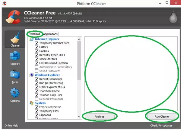
Task: Toggle System Temporary Files checkbox
Action: click(x=37, y=111)
